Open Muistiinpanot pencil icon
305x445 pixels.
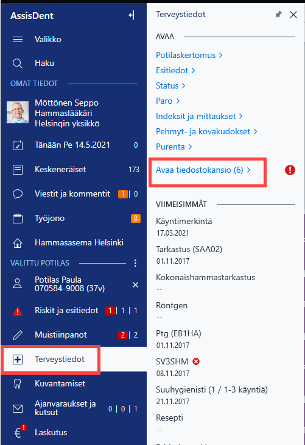pyautogui.click(x=18, y=335)
